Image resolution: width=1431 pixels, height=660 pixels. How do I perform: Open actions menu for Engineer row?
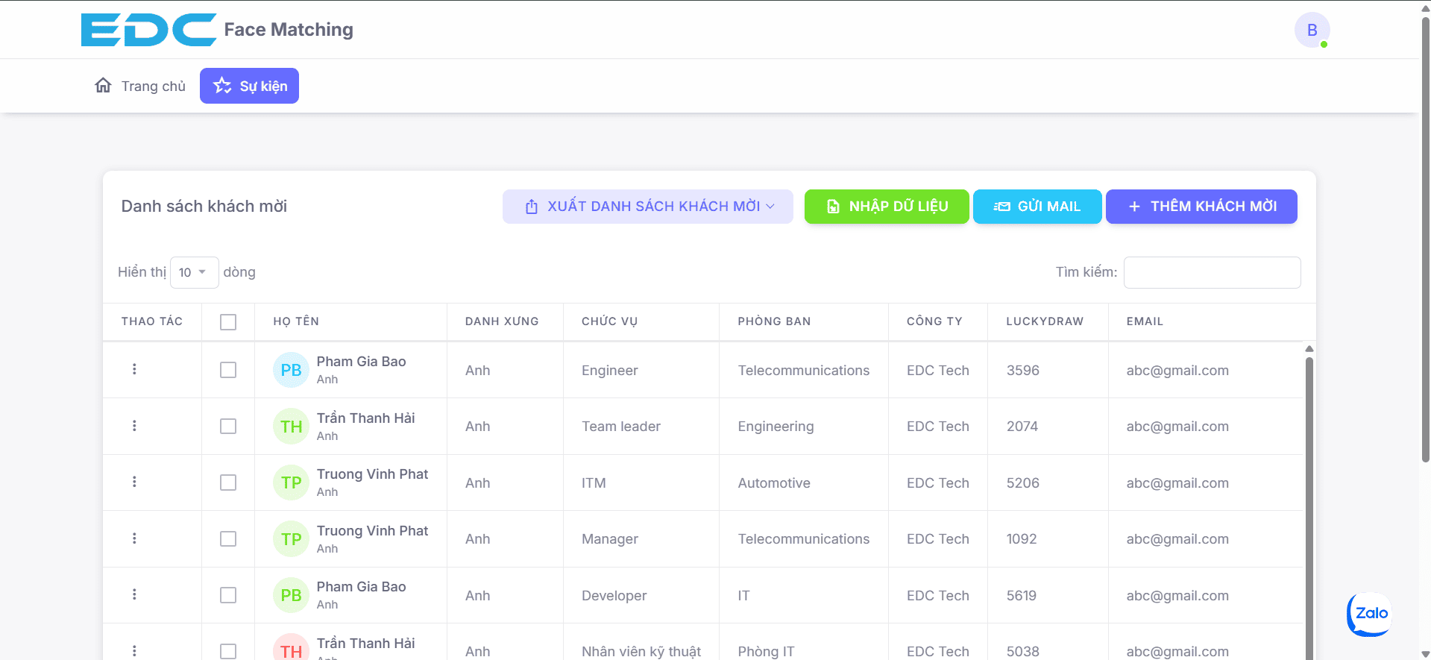134,369
